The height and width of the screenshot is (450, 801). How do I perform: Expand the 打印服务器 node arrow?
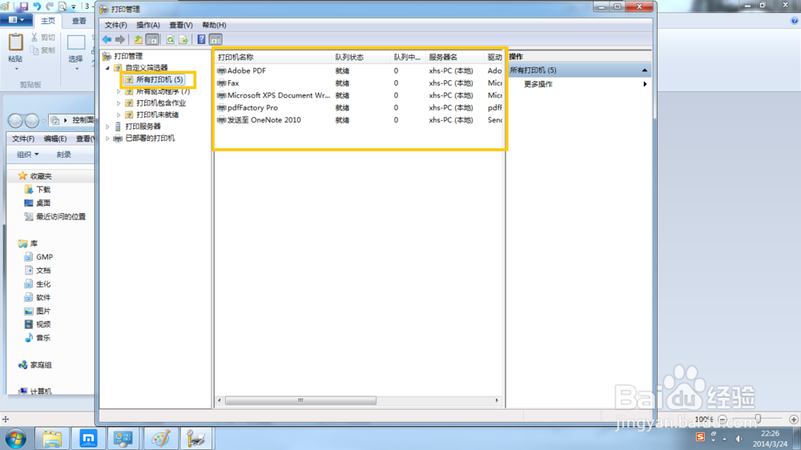108,127
